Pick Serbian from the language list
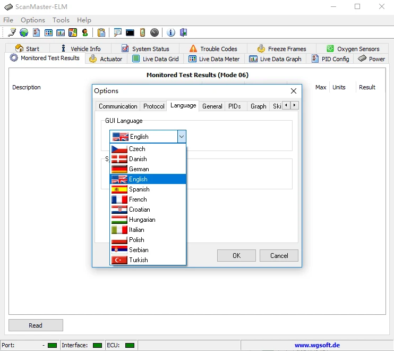This screenshot has width=394, height=351. [x=148, y=249]
